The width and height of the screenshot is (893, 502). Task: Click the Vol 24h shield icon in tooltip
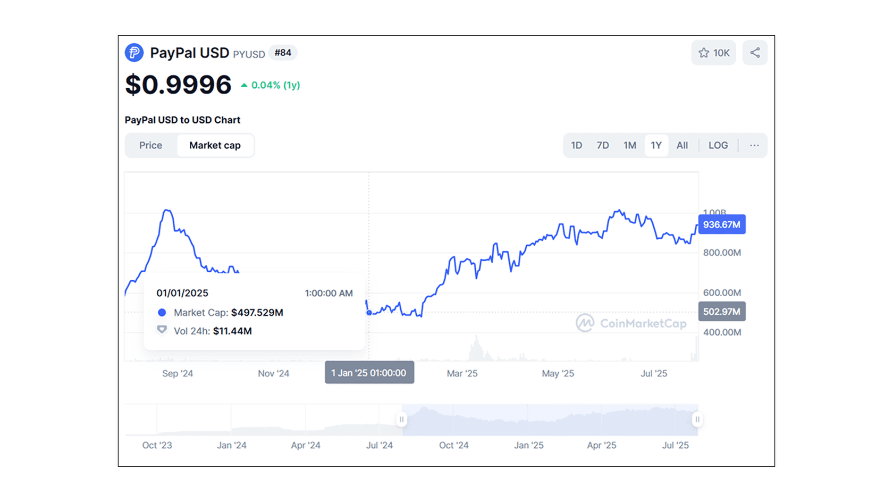coord(162,330)
